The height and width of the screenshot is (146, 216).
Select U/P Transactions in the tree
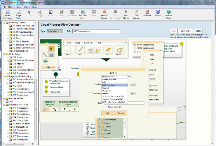coord(20,140)
